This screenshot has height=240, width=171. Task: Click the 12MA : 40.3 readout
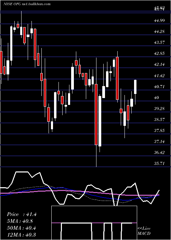pyautogui.click(x=22, y=235)
